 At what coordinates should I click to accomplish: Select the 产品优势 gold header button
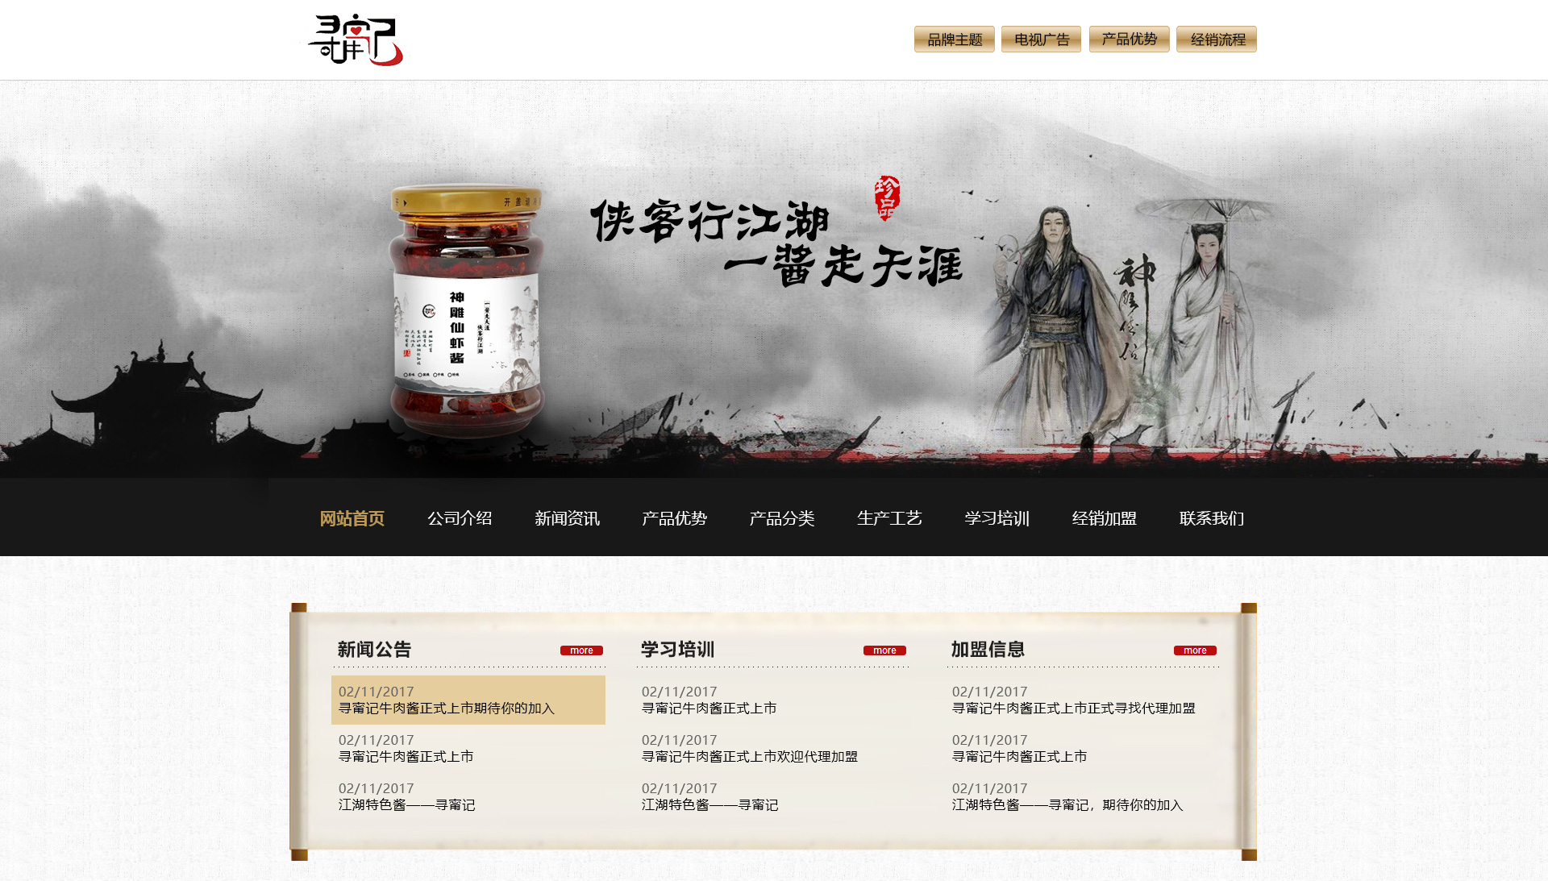1129,39
